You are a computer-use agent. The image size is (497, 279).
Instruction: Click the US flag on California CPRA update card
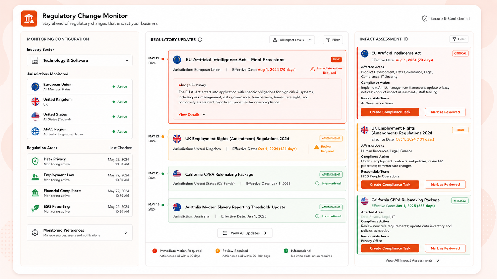click(x=177, y=174)
